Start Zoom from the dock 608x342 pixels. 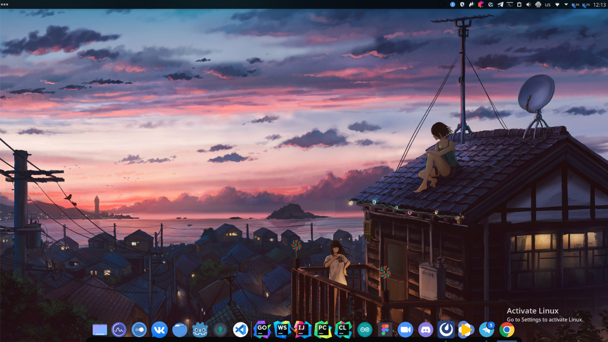405,330
